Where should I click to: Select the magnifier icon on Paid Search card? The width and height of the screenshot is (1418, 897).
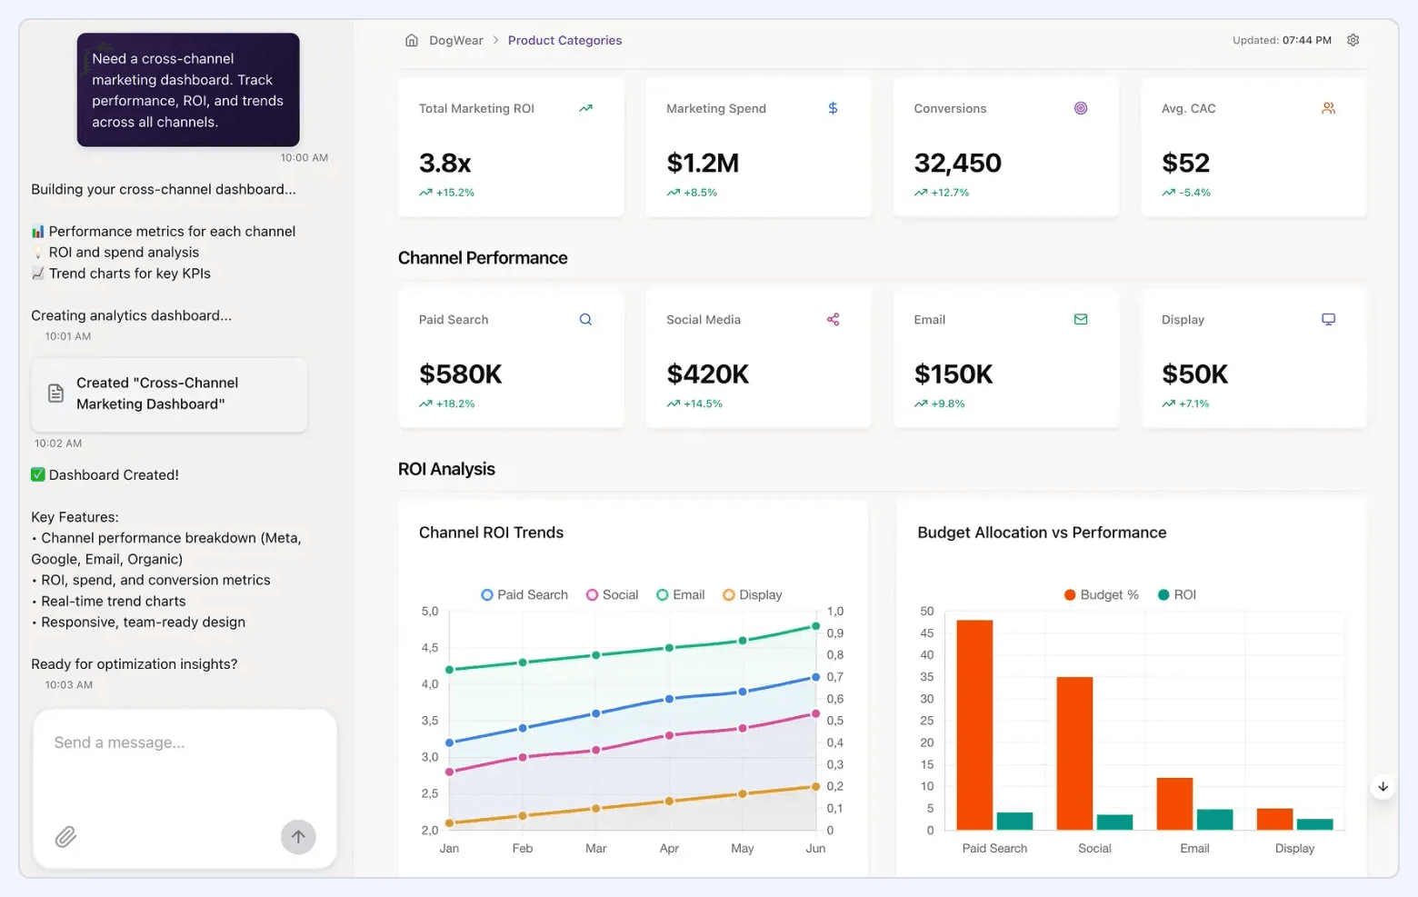pyautogui.click(x=585, y=319)
